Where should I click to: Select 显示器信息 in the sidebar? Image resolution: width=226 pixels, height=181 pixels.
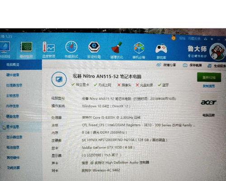point(14,137)
